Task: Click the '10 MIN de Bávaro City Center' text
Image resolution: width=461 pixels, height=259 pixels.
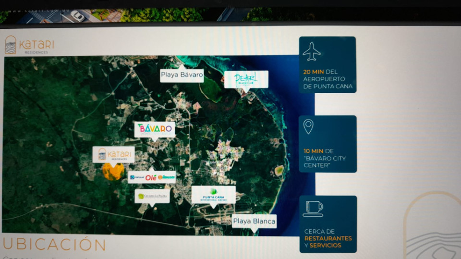Action: [x=324, y=158]
